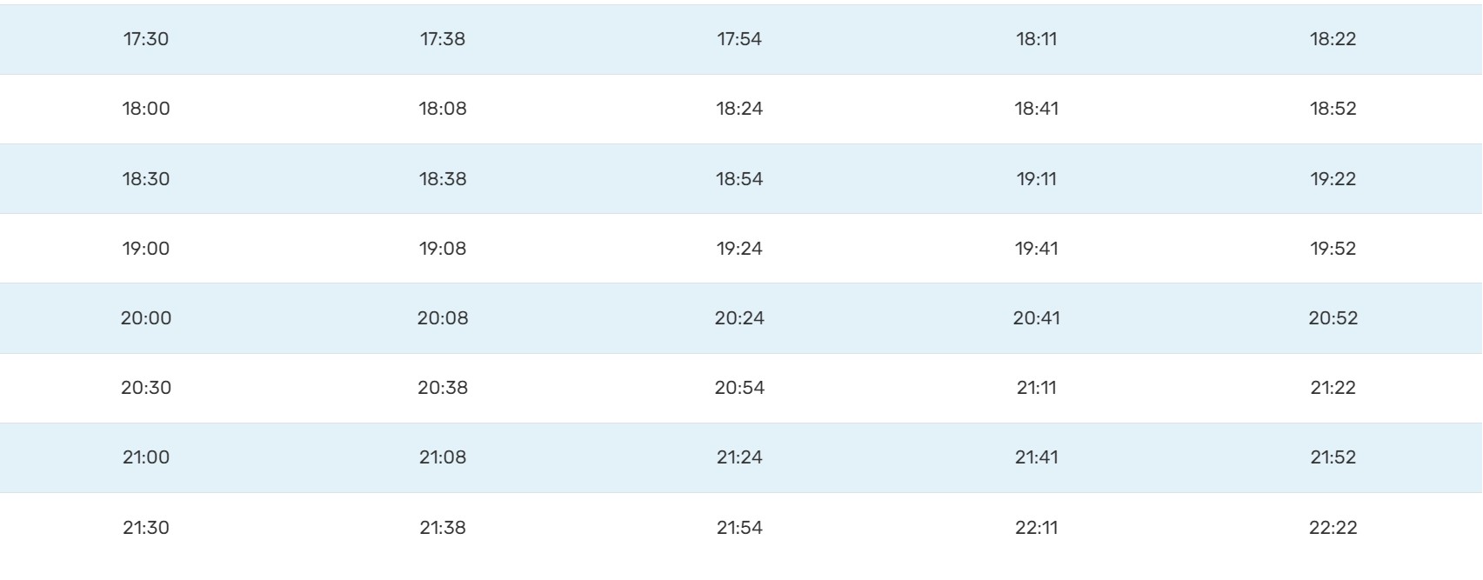Select the 20:30 departure time

pyautogui.click(x=146, y=388)
